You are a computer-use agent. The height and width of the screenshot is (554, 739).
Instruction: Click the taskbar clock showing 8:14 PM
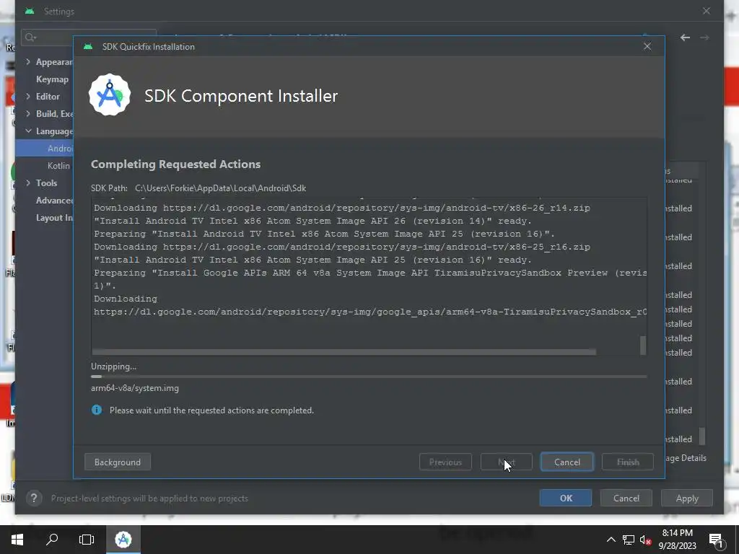677,540
